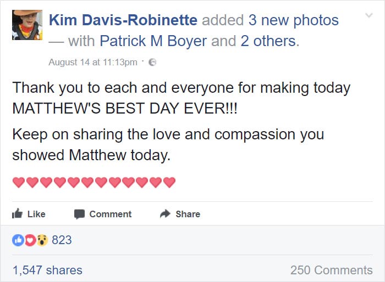View the 1,547 shares list
The height and width of the screenshot is (282, 385).
click(x=47, y=270)
